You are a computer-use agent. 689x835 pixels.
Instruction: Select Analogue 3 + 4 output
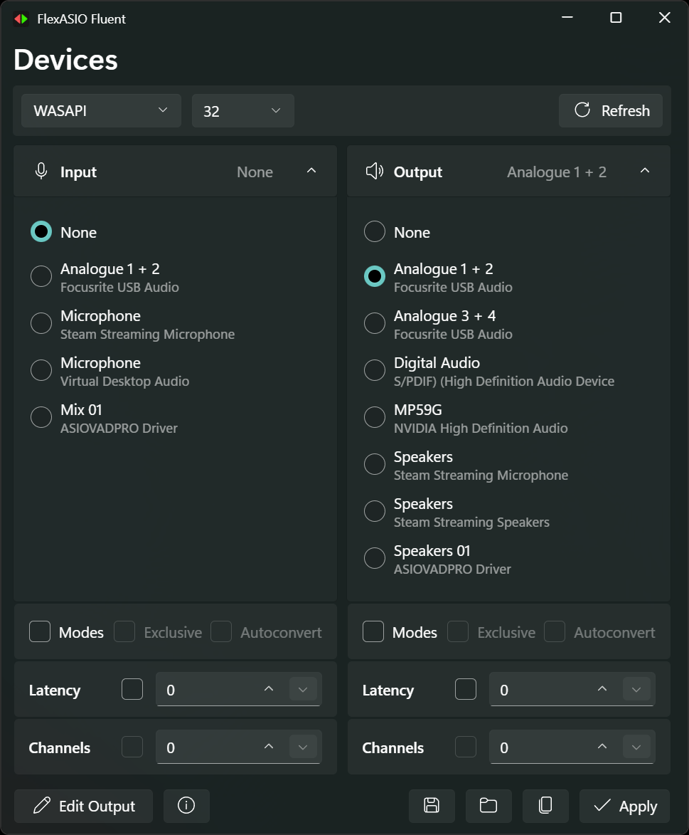(x=375, y=323)
